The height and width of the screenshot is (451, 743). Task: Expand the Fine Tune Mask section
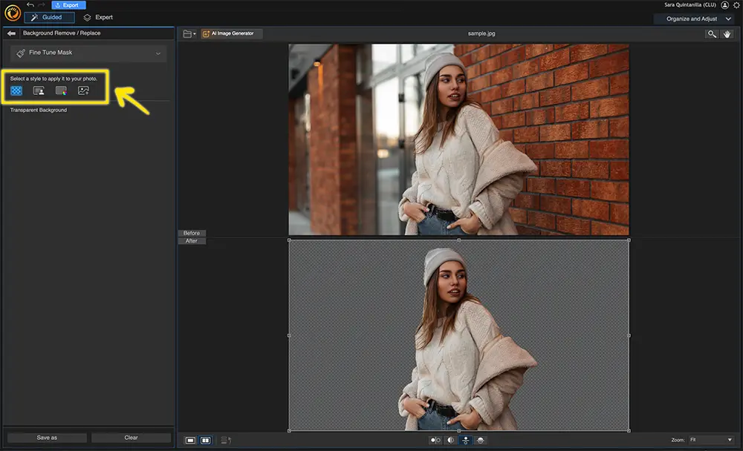158,53
